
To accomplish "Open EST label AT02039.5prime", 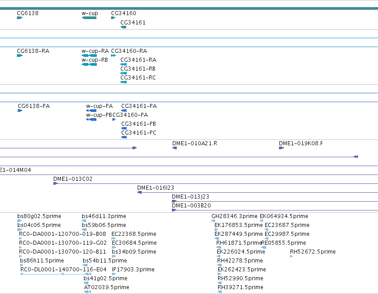I will click(x=107, y=287).
